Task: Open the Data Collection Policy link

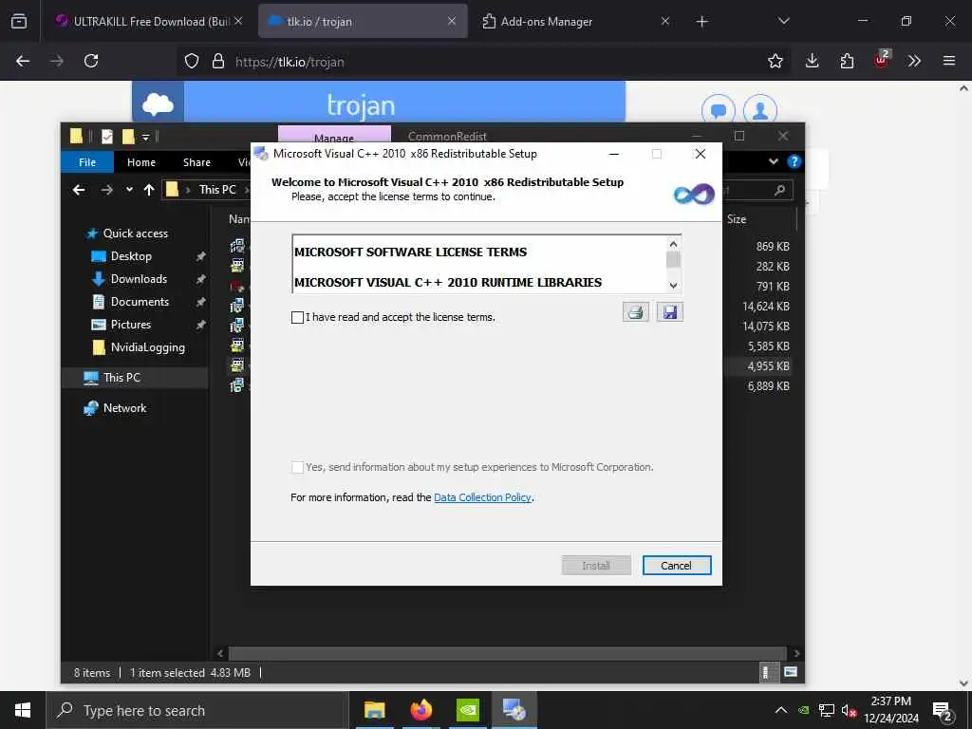Action: (x=482, y=497)
